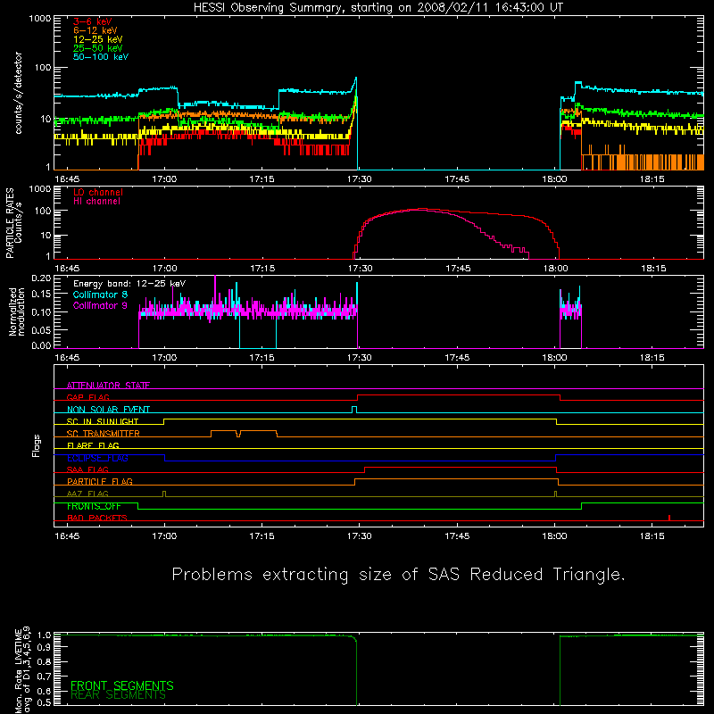Click the 'Energy band: 12-25 keV' text
714x714 pixels.
[x=129, y=284]
